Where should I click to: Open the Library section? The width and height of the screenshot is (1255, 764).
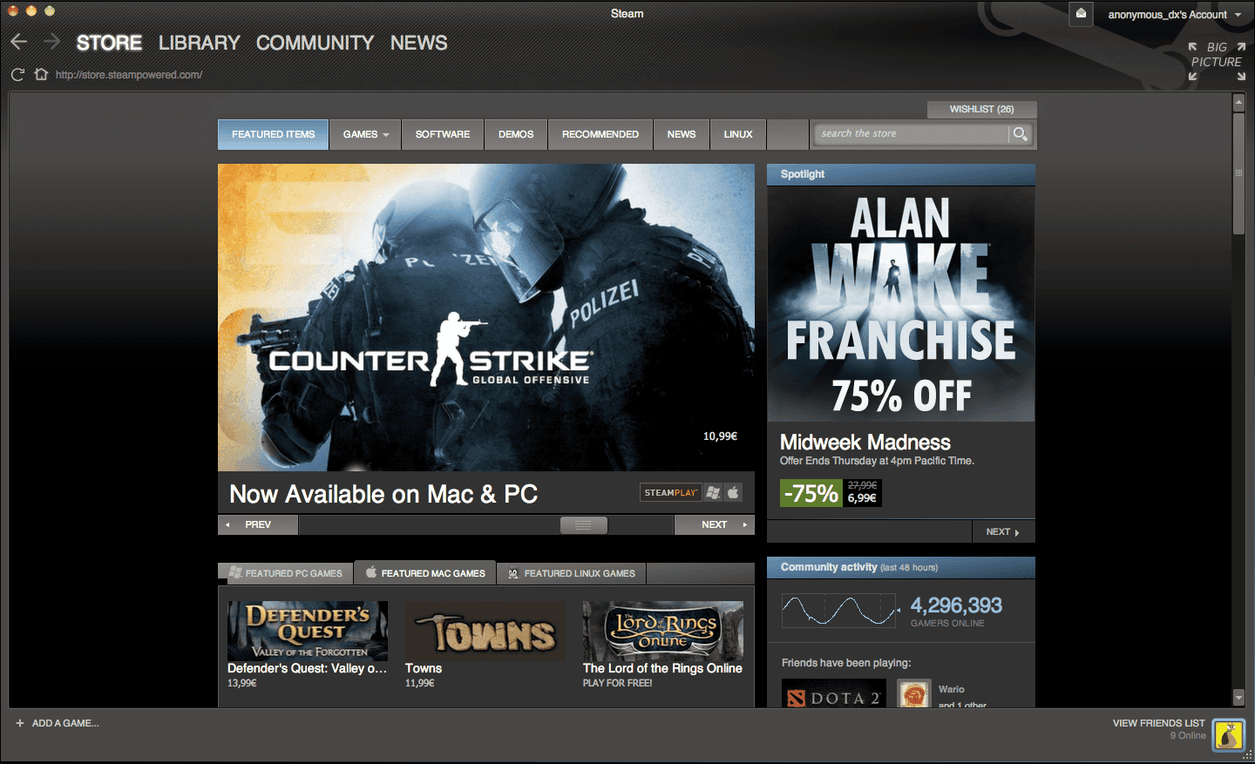pos(199,43)
